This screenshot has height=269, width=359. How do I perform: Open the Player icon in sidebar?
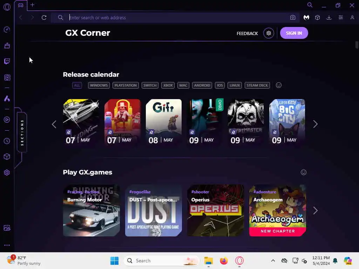7,120
